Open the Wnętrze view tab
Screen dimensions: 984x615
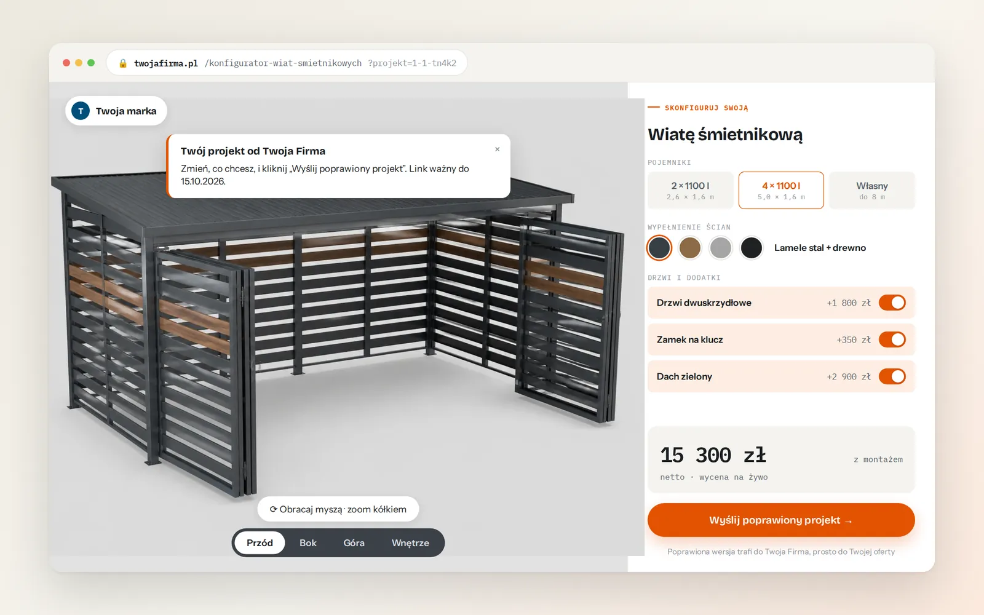[x=410, y=543]
